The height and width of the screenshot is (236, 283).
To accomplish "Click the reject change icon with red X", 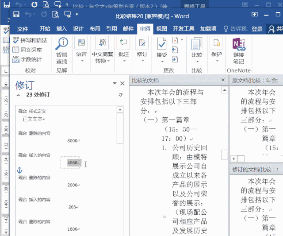I will click(175, 40).
